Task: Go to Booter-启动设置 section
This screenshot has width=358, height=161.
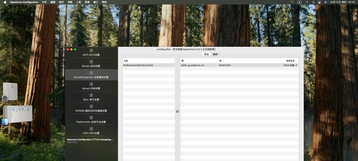Action: click(91, 66)
